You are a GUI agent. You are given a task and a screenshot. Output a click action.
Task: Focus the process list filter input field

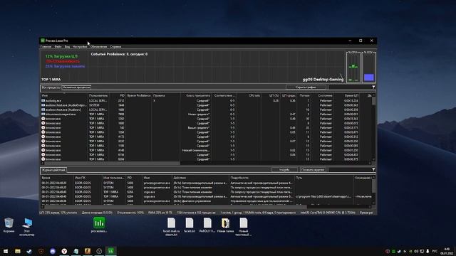click(x=350, y=87)
